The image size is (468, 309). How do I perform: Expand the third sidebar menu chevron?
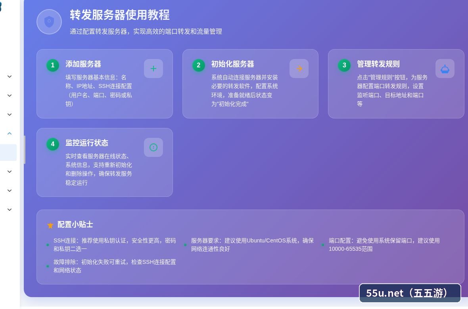coord(10,114)
